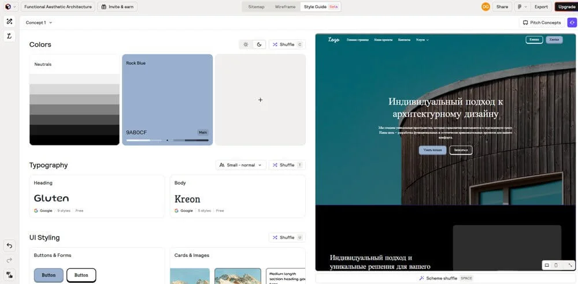The image size is (578, 284).
Task: Click the filled blue Кнопка button in preview navbar
Action: 554,40
